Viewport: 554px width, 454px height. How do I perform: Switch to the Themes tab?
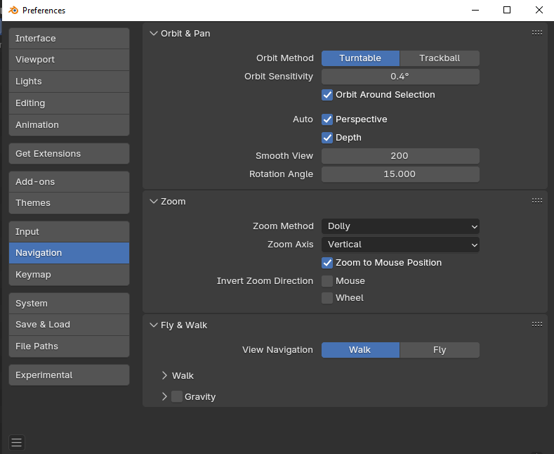point(70,203)
